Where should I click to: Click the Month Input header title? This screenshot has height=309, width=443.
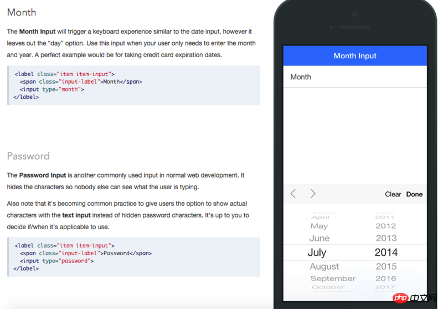[355, 55]
